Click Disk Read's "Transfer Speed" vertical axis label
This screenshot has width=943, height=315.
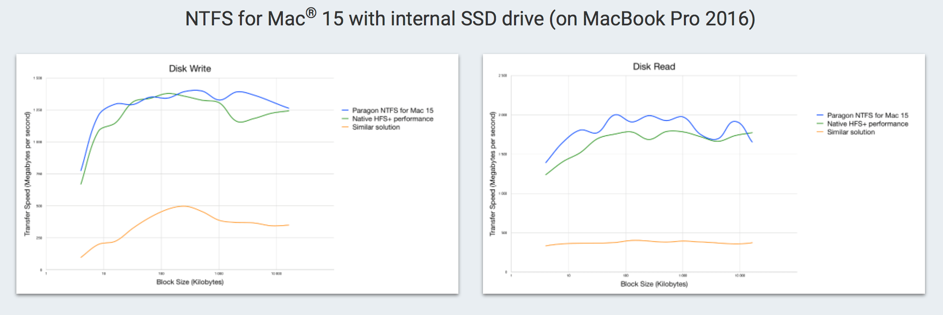[x=492, y=174]
